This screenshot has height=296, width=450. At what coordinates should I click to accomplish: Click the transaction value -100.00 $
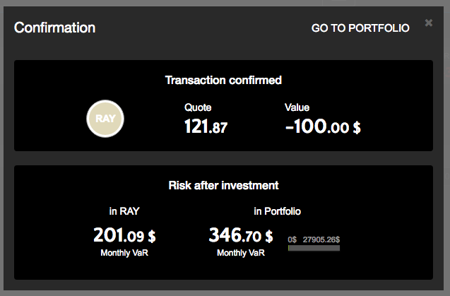[322, 127]
